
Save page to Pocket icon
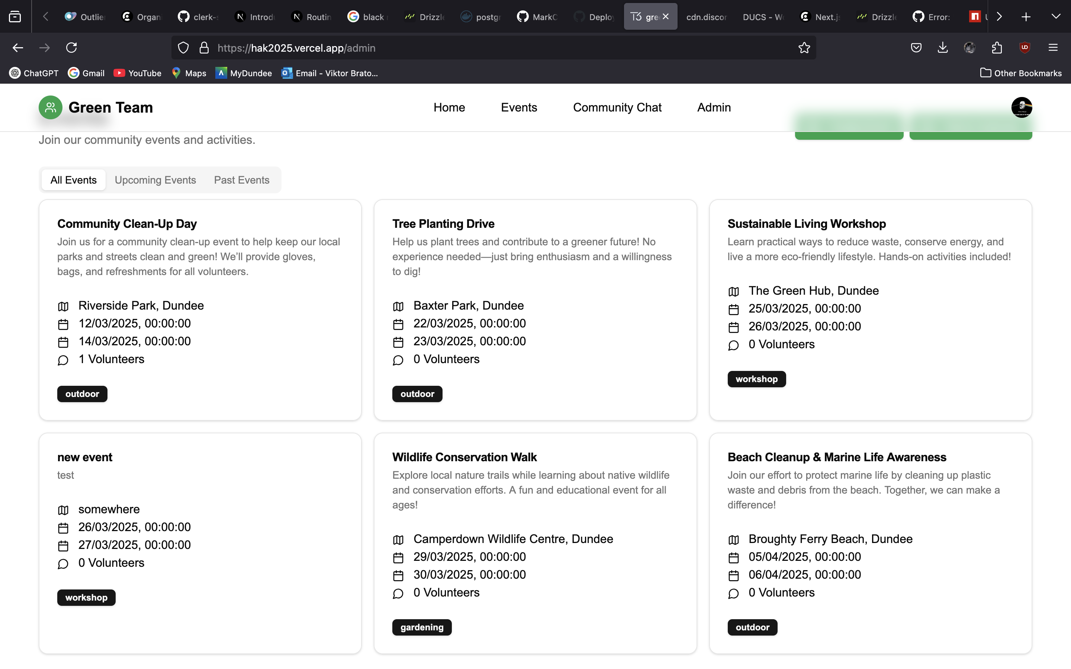click(916, 48)
